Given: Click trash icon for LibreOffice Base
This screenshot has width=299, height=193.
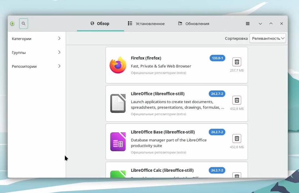Looking at the screenshot, I should (237, 138).
